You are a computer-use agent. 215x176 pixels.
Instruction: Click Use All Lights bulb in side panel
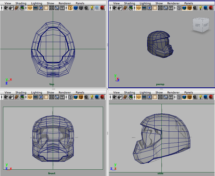(200, 97)
